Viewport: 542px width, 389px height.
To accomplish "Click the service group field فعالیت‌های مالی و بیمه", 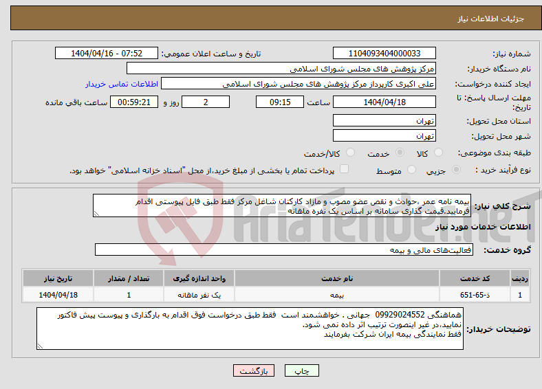I will tap(284, 249).
